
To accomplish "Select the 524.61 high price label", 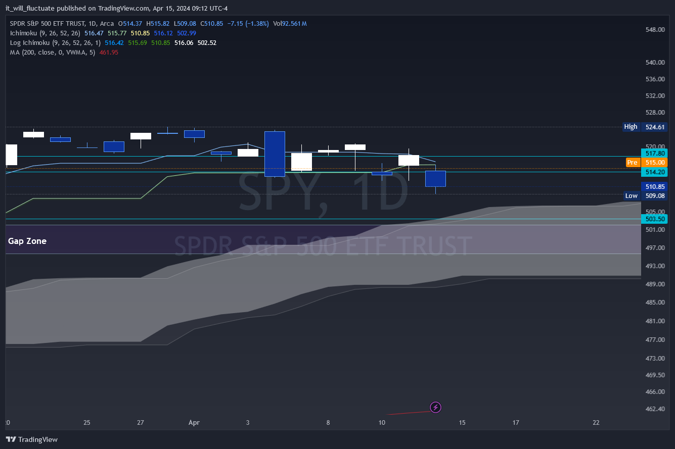I will click(x=655, y=127).
